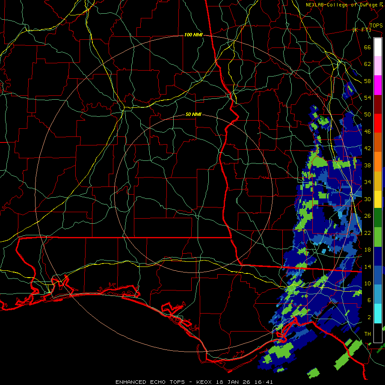Pick the bright orange legend swatch

click(378, 161)
